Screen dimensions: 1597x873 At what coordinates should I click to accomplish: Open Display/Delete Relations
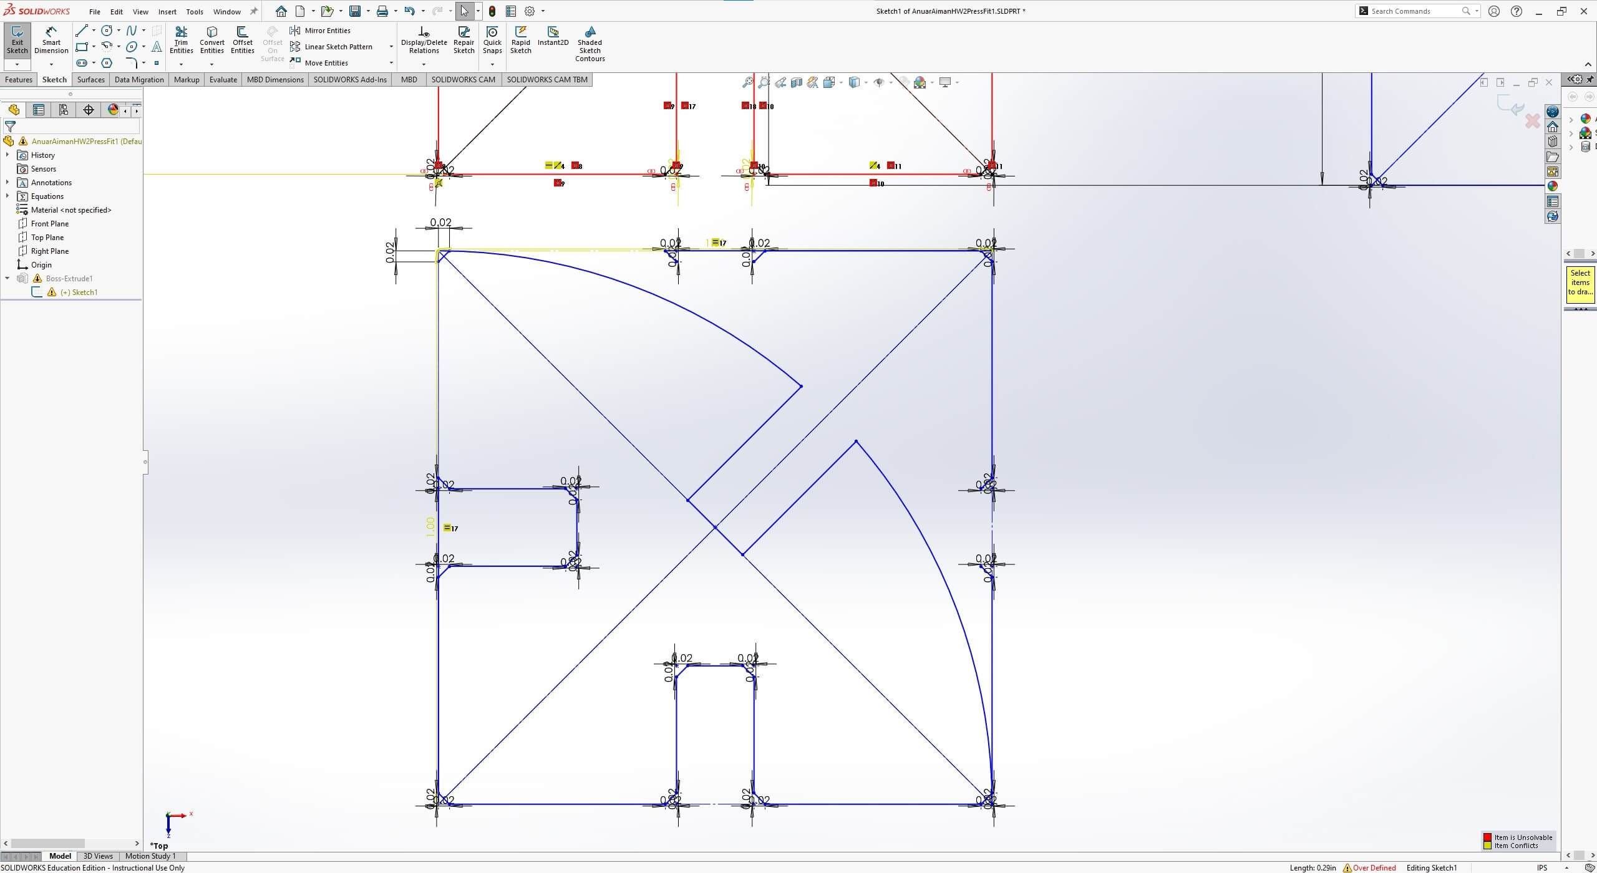tap(424, 41)
